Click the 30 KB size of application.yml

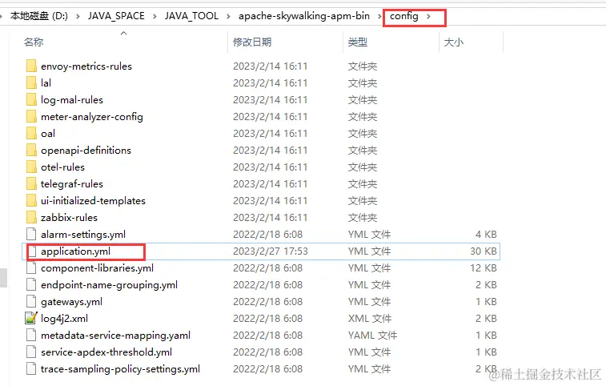pyautogui.click(x=483, y=251)
